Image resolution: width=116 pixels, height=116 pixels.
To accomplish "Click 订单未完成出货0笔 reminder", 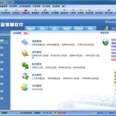I will pos(85,45).
